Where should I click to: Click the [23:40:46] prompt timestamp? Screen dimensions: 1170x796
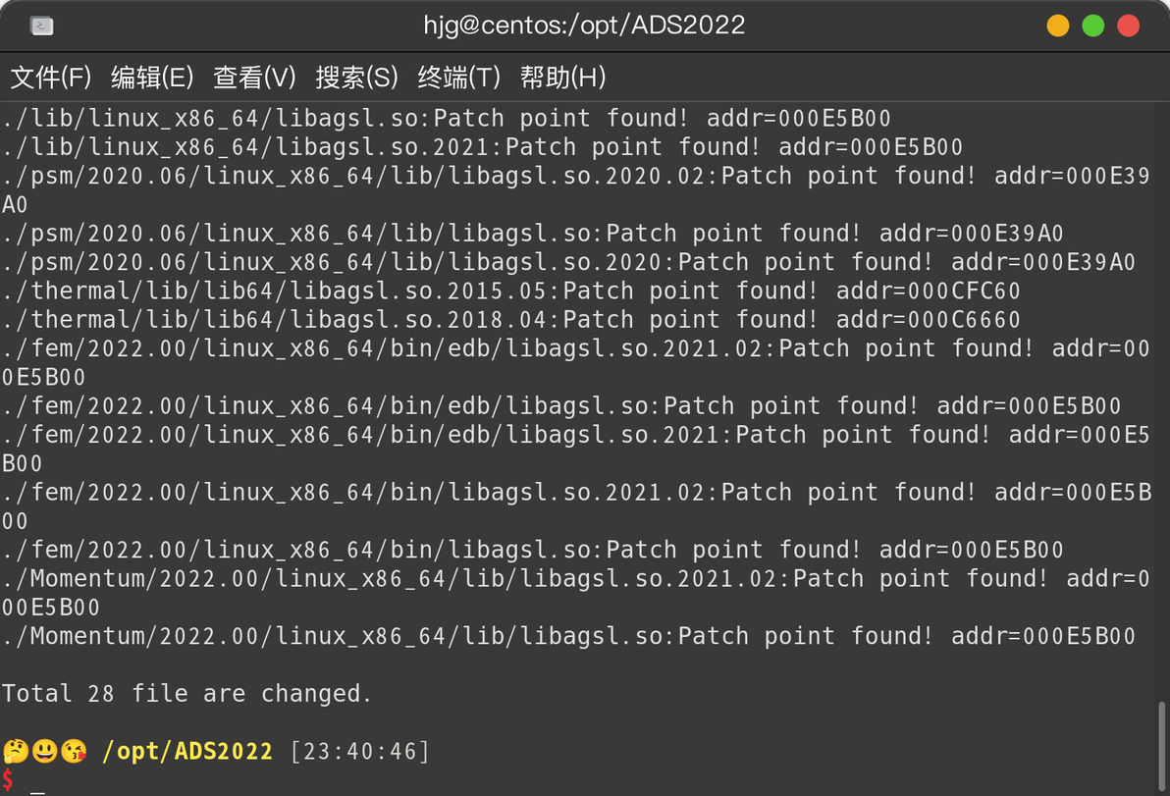click(360, 751)
